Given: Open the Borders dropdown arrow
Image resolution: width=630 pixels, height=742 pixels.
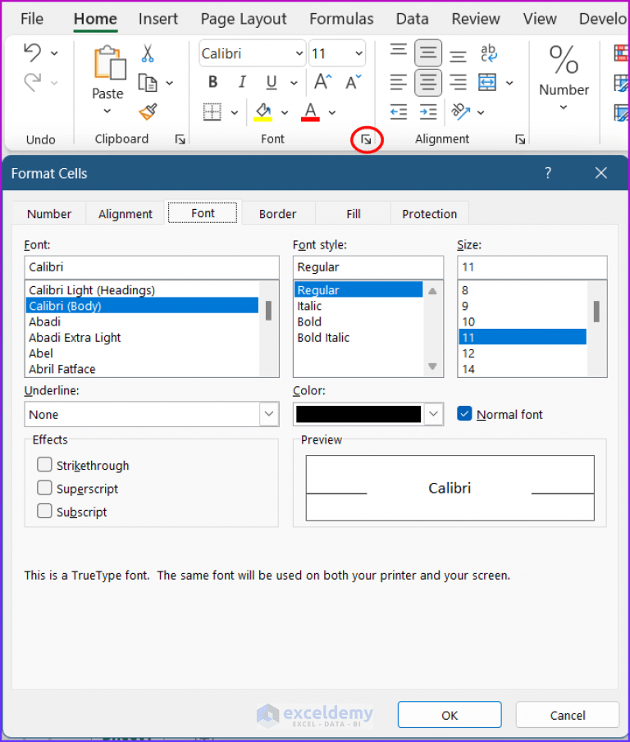Looking at the screenshot, I should pos(235,112).
